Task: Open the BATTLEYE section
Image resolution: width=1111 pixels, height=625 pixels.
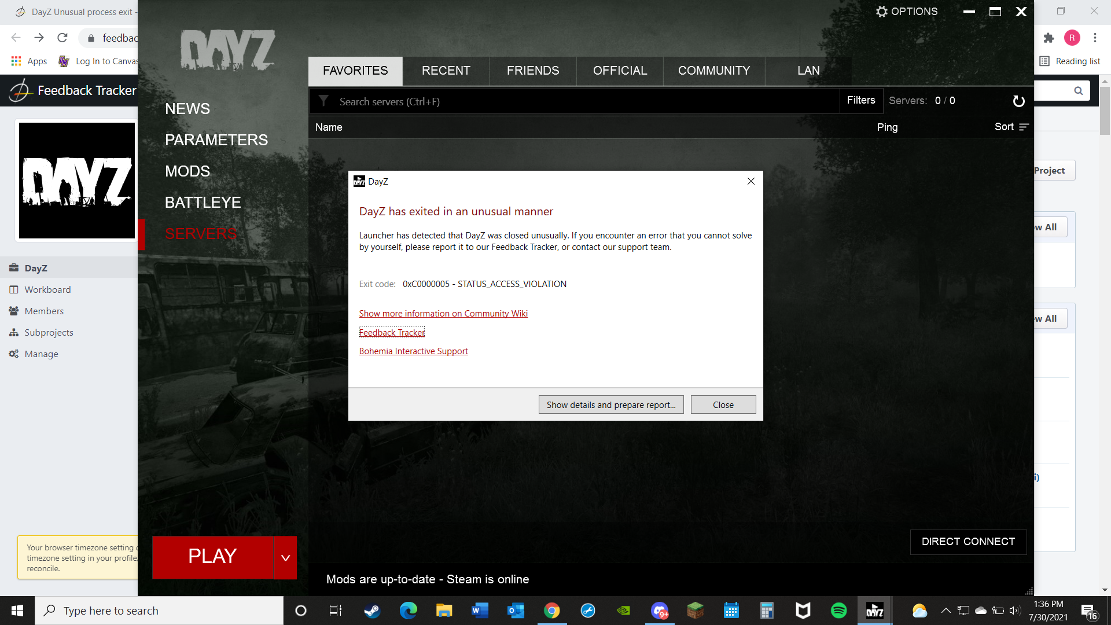Action: coord(203,203)
